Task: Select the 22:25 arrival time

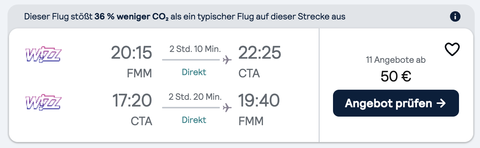Action: click(259, 53)
